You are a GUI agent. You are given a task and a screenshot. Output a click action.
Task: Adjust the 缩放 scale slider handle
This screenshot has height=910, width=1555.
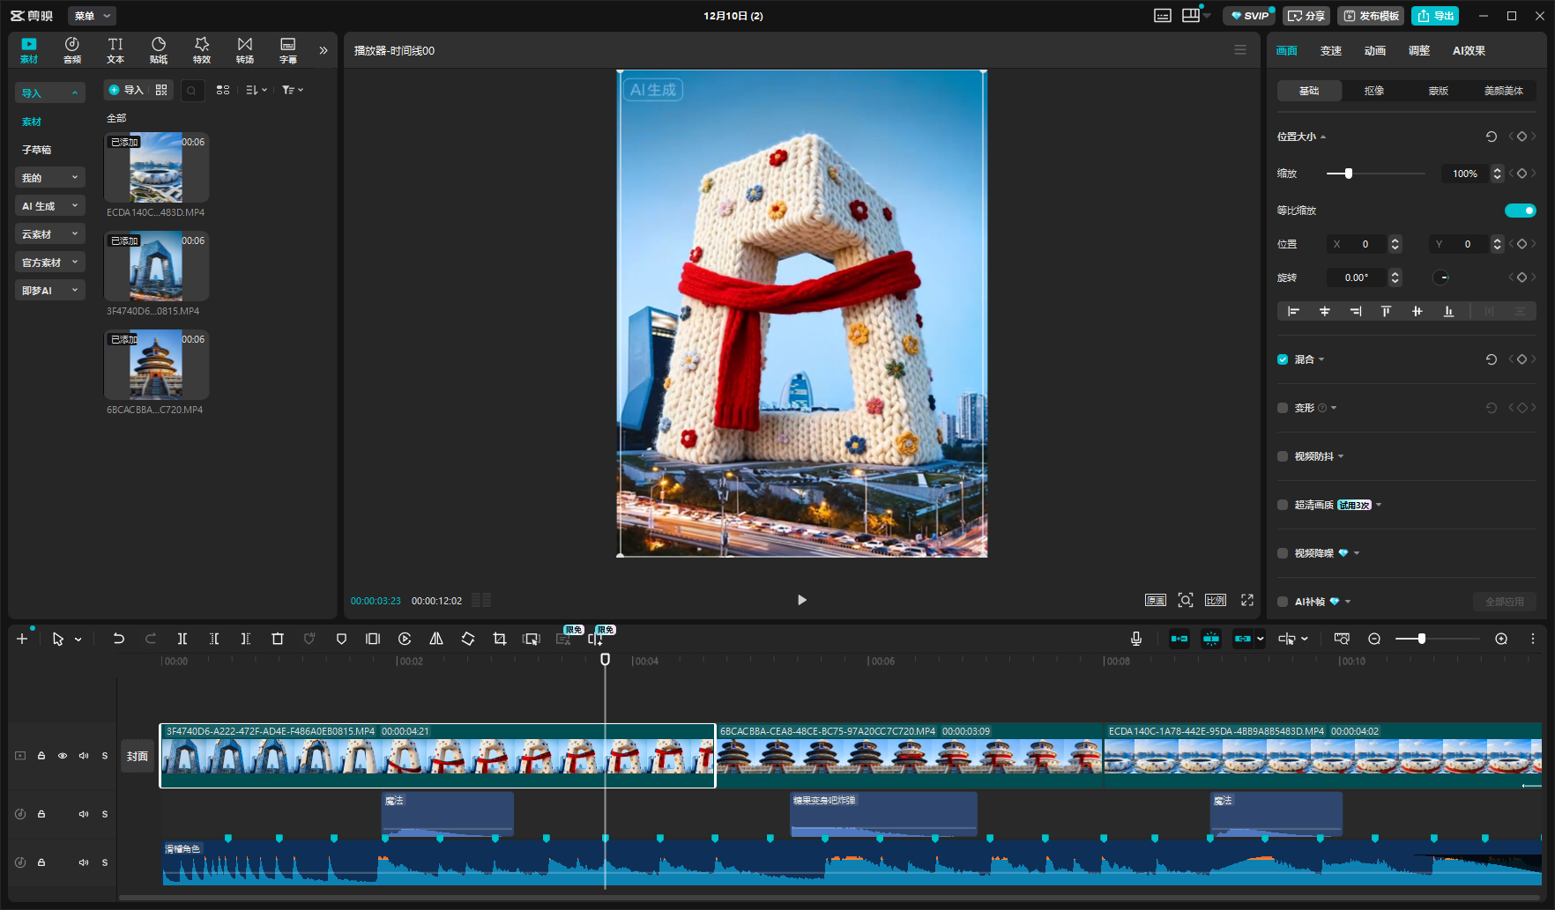tap(1348, 174)
